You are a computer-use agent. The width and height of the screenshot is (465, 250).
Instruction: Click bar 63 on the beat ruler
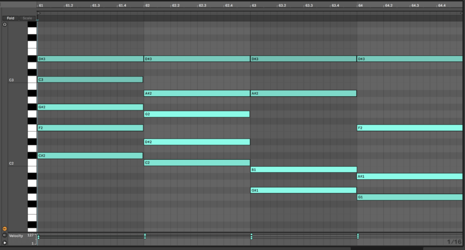[254, 5]
